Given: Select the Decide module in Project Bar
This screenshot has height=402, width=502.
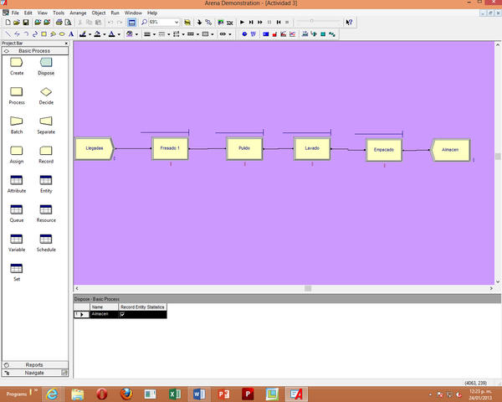Looking at the screenshot, I should click(46, 95).
